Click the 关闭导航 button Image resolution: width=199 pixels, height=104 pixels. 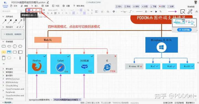pos(184,30)
